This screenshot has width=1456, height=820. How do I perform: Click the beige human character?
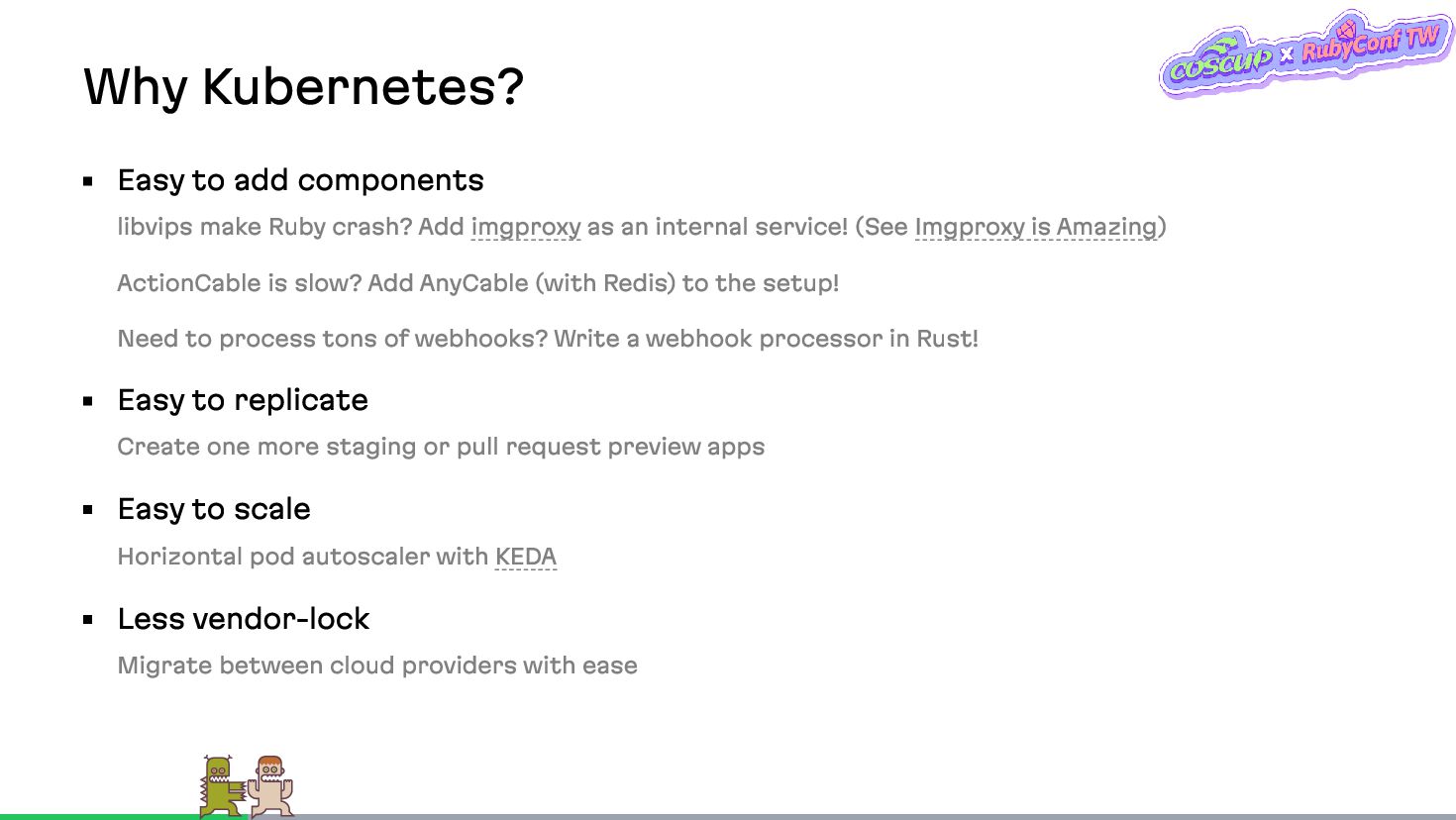tap(270, 786)
